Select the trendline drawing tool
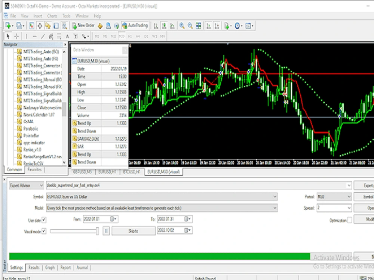This screenshot has height=280, width=374. click(43, 36)
